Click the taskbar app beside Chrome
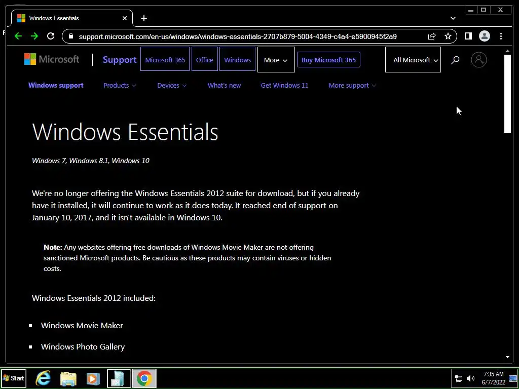Viewport: 519px width, 389px height. tap(119, 378)
